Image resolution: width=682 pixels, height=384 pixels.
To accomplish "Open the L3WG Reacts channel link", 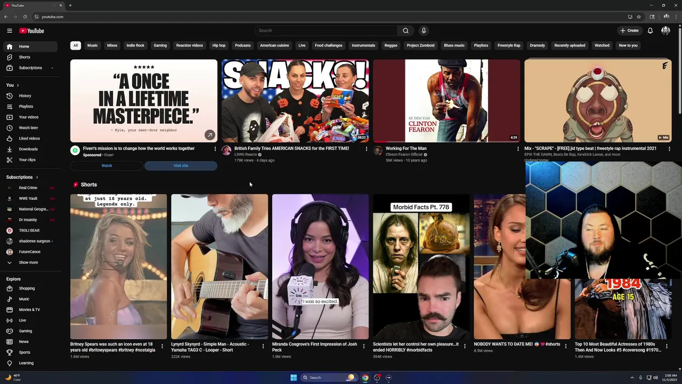I will point(245,155).
